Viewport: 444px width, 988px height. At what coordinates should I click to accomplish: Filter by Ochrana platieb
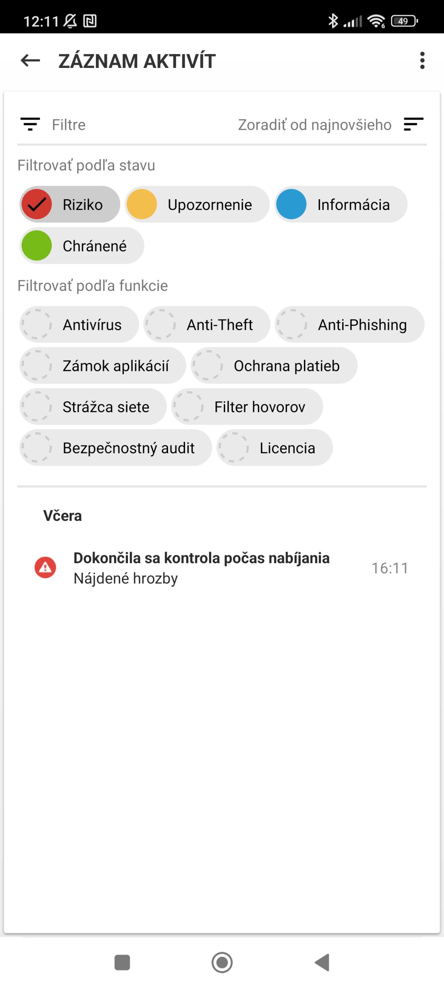tap(274, 365)
